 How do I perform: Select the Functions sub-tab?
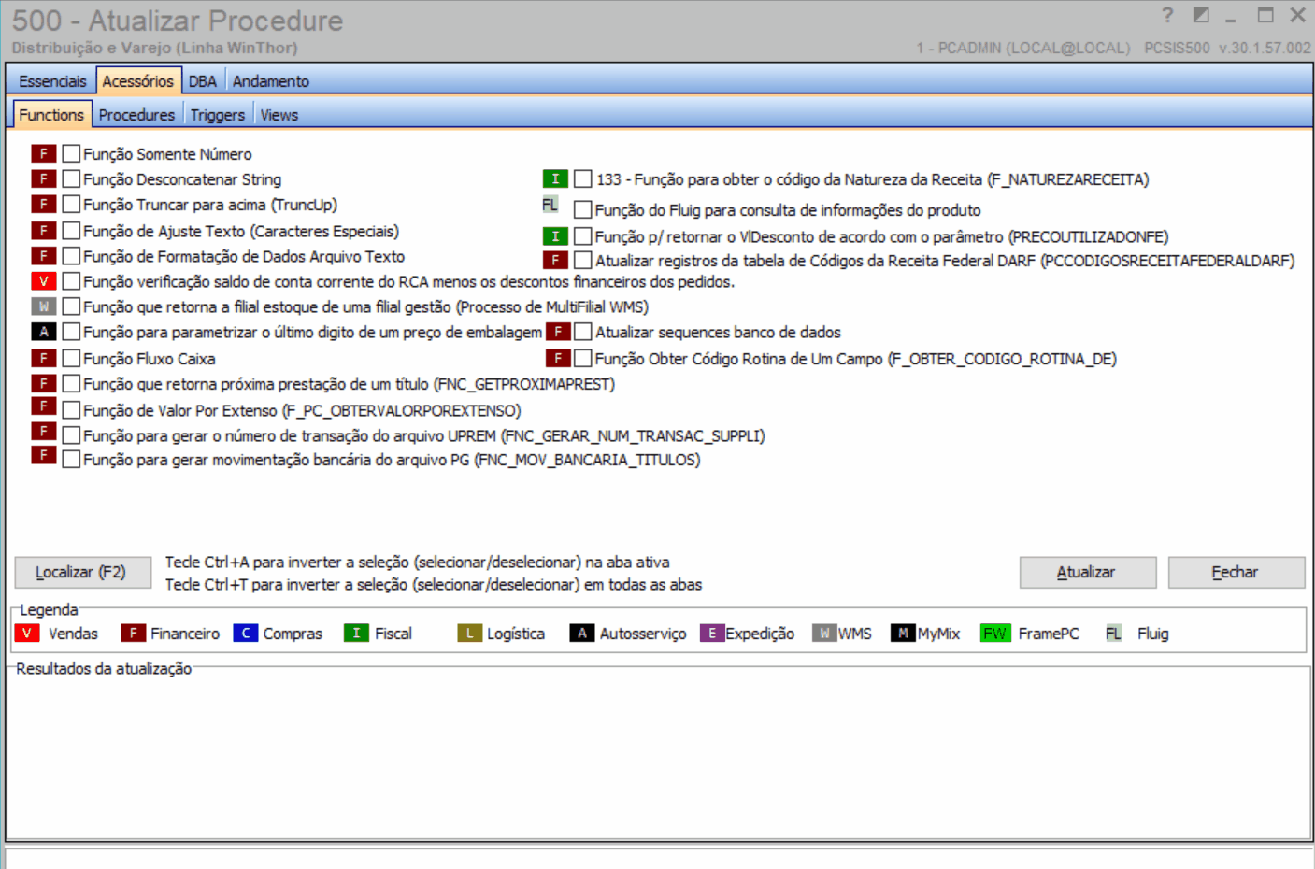pos(51,114)
